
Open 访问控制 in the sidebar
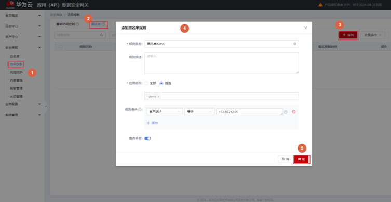(16, 64)
